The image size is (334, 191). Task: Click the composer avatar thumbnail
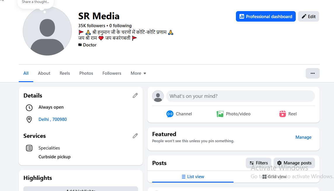point(158,96)
